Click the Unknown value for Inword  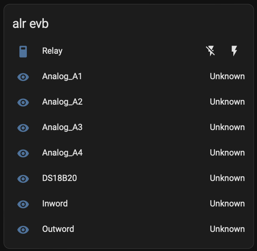[227, 204]
